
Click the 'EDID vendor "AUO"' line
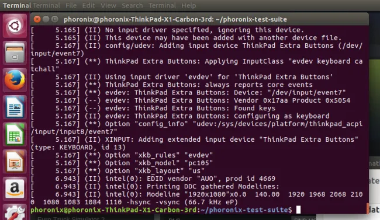tap(153, 179)
